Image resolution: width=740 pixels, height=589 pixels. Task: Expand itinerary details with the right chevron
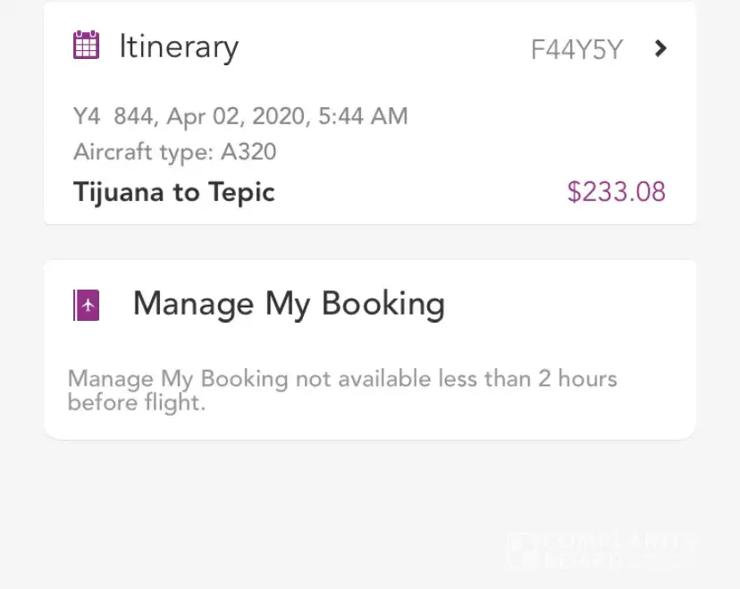coord(660,48)
